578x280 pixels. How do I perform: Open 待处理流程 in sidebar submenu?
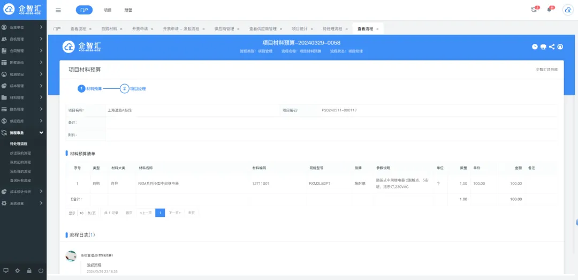click(18, 144)
